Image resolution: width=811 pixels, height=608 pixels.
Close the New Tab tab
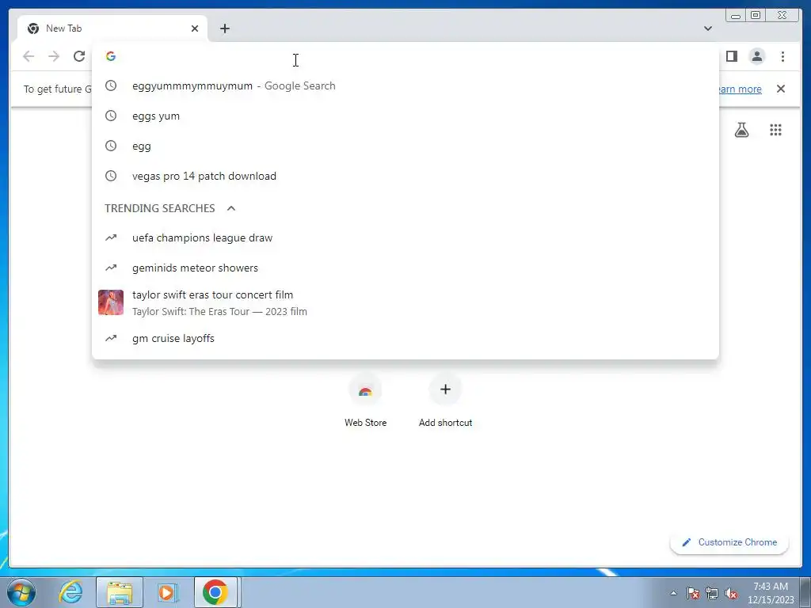(195, 28)
